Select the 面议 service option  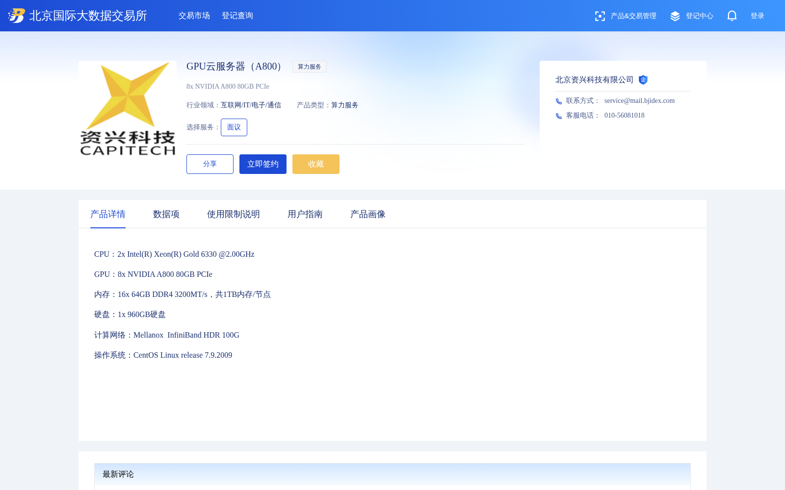234,127
